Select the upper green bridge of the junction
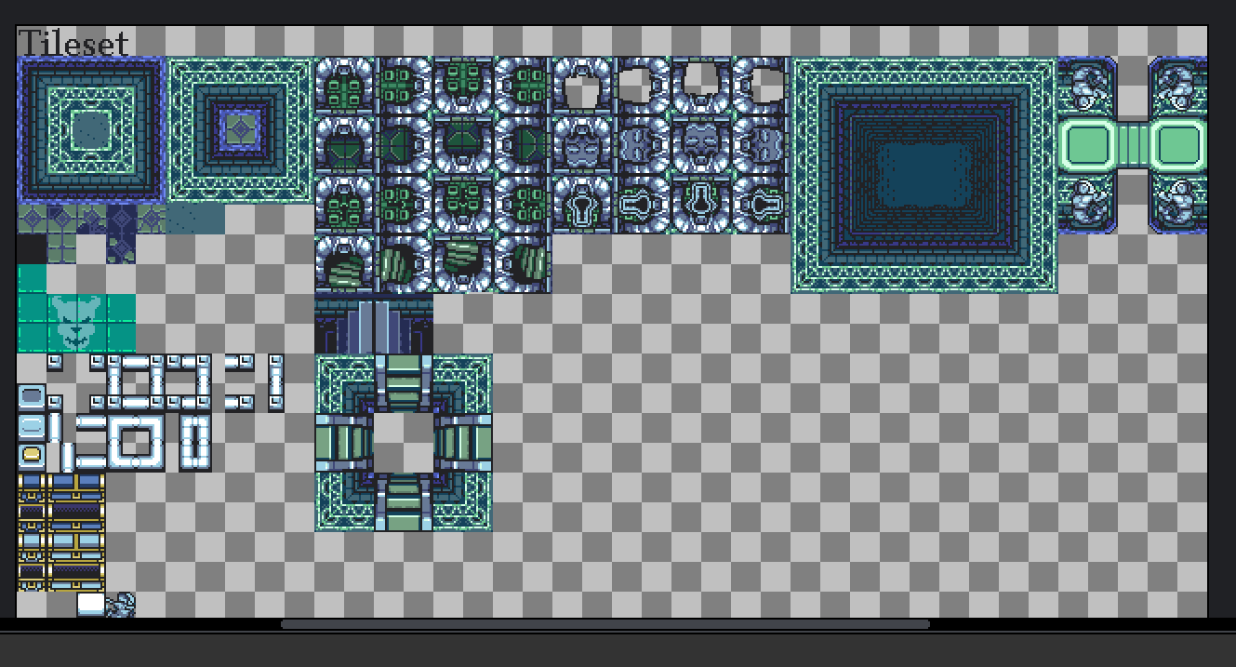 tap(404, 383)
